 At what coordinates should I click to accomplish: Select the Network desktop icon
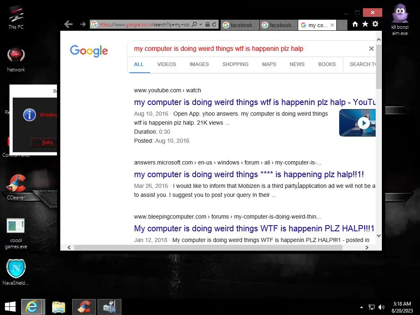pyautogui.click(x=16, y=60)
